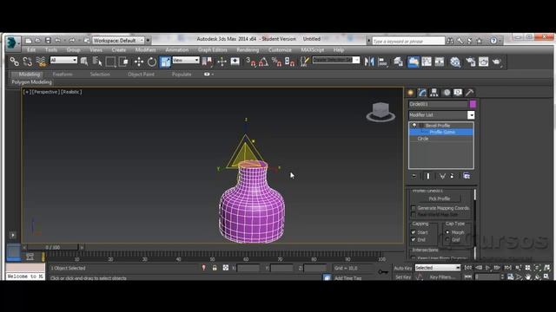The width and height of the screenshot is (556, 312).
Task: Enable Generate Mapping Coords checkbox
Action: (x=414, y=208)
